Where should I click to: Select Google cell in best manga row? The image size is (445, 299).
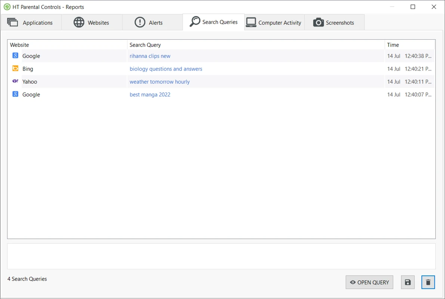pos(31,95)
